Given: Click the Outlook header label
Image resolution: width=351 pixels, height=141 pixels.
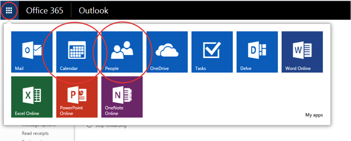Looking at the screenshot, I should coord(94,10).
